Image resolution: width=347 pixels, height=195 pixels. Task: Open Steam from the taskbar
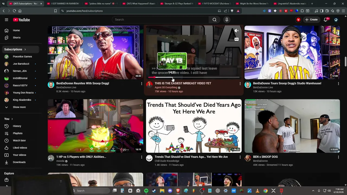(154, 191)
